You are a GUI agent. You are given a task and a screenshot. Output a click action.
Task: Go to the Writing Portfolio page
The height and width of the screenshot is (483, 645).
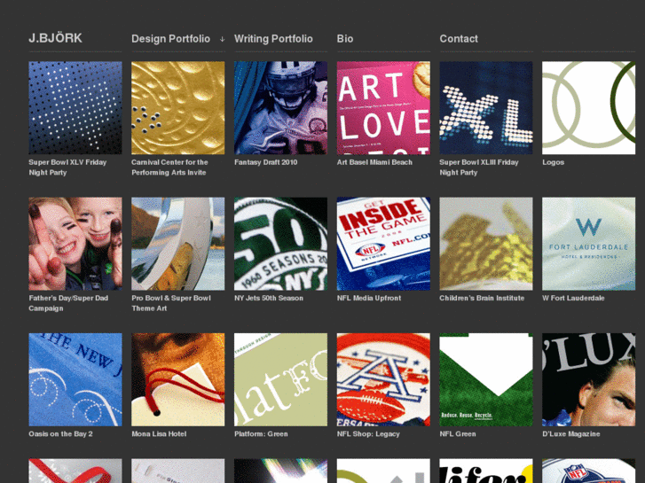[273, 39]
